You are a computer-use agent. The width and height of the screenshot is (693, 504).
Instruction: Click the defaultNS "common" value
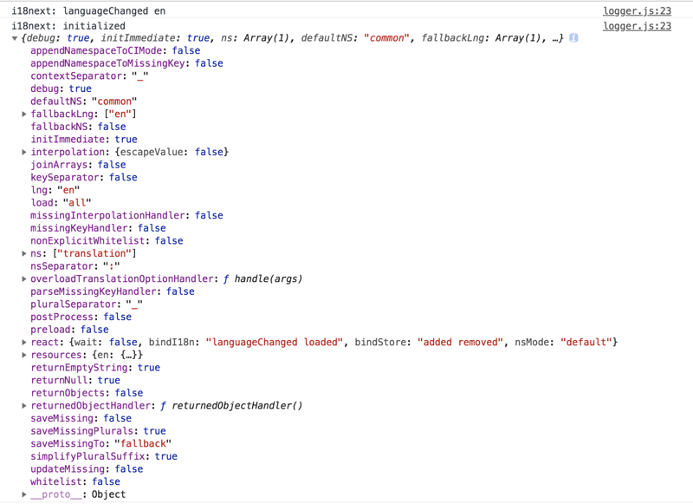pos(114,101)
